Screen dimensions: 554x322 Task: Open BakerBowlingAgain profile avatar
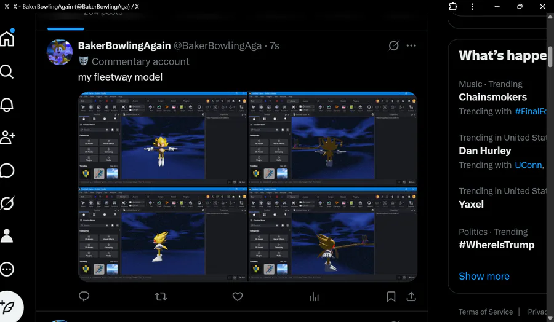[x=59, y=52]
